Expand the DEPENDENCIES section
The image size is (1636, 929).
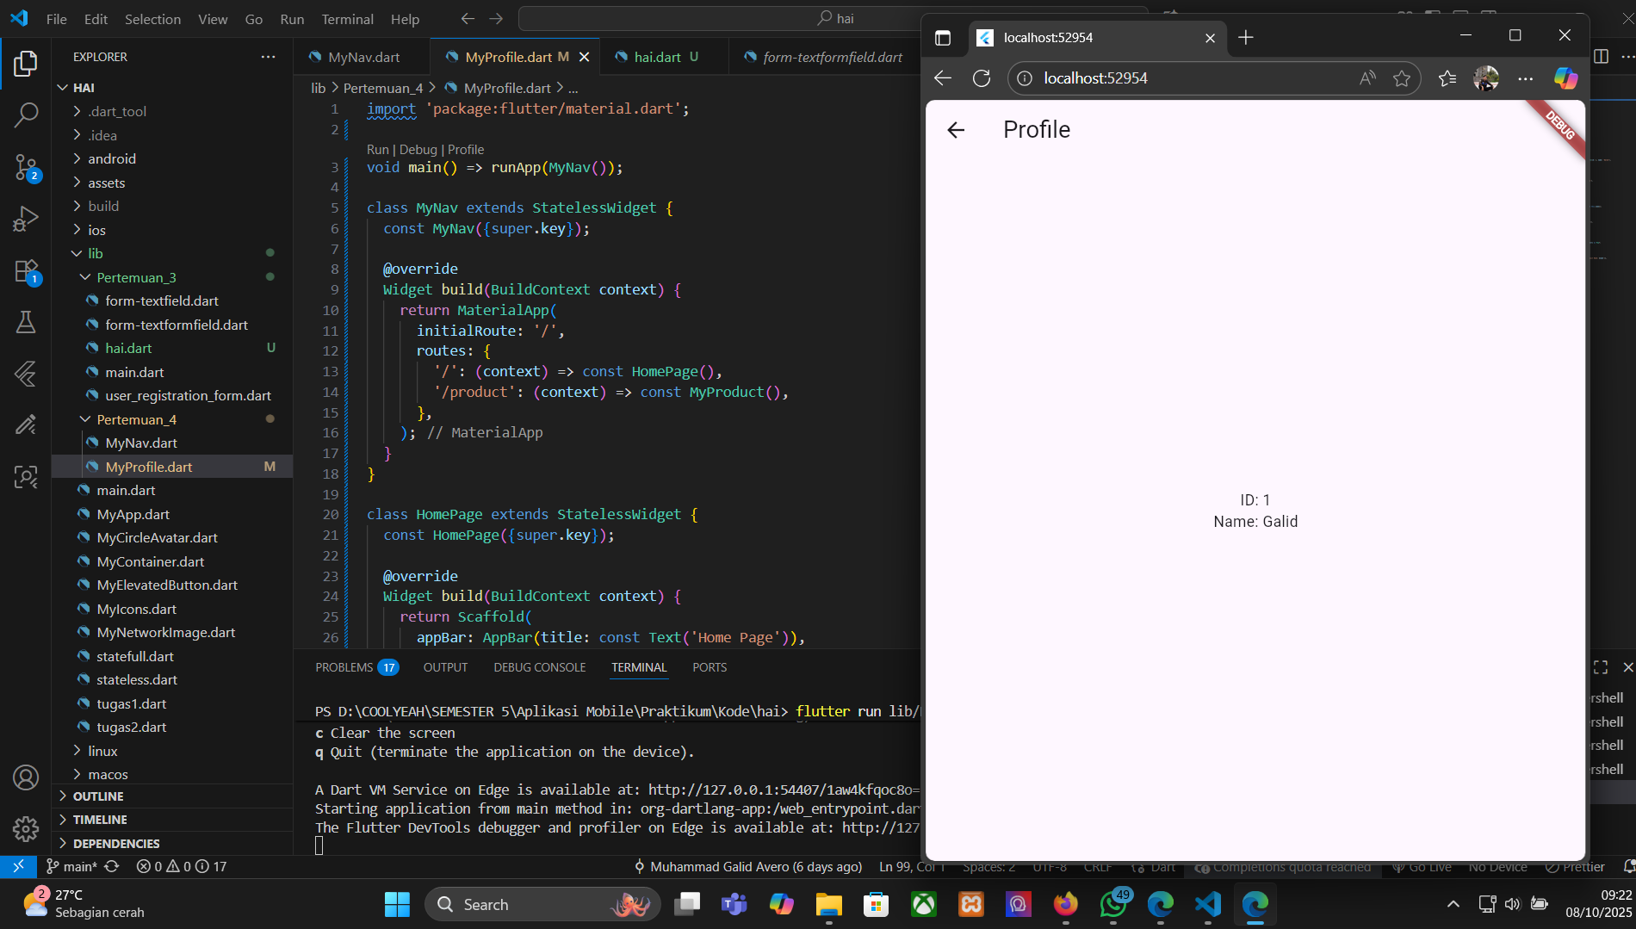click(115, 844)
